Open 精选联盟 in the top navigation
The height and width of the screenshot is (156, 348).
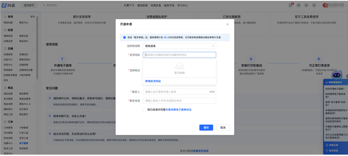point(142,5)
